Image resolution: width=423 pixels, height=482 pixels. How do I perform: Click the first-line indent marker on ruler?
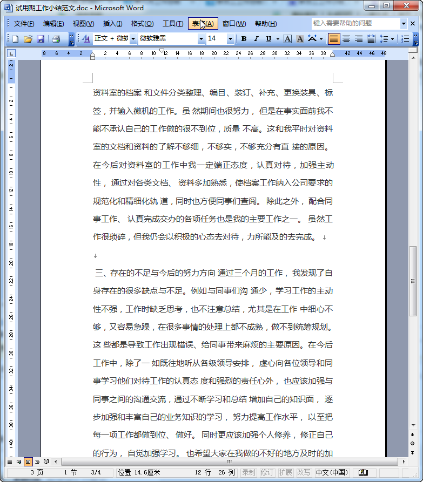click(162, 51)
